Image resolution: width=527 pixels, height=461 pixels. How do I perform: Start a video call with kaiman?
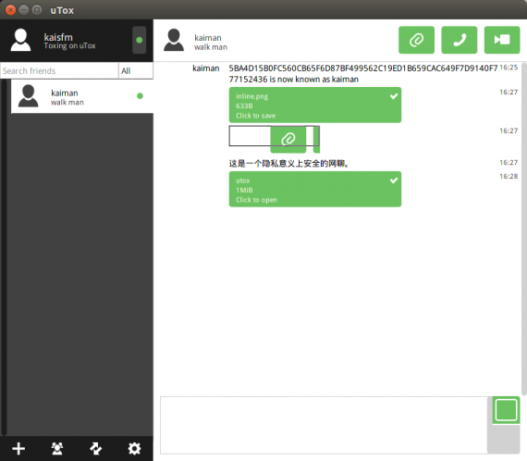point(502,40)
